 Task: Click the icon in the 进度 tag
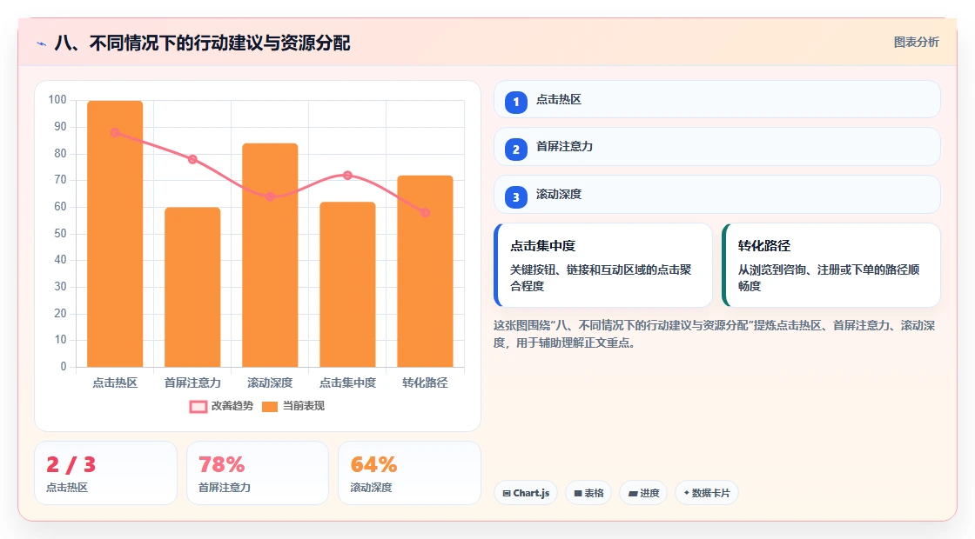click(632, 493)
